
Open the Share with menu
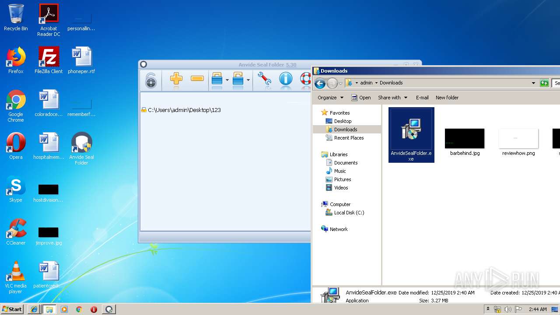(392, 98)
